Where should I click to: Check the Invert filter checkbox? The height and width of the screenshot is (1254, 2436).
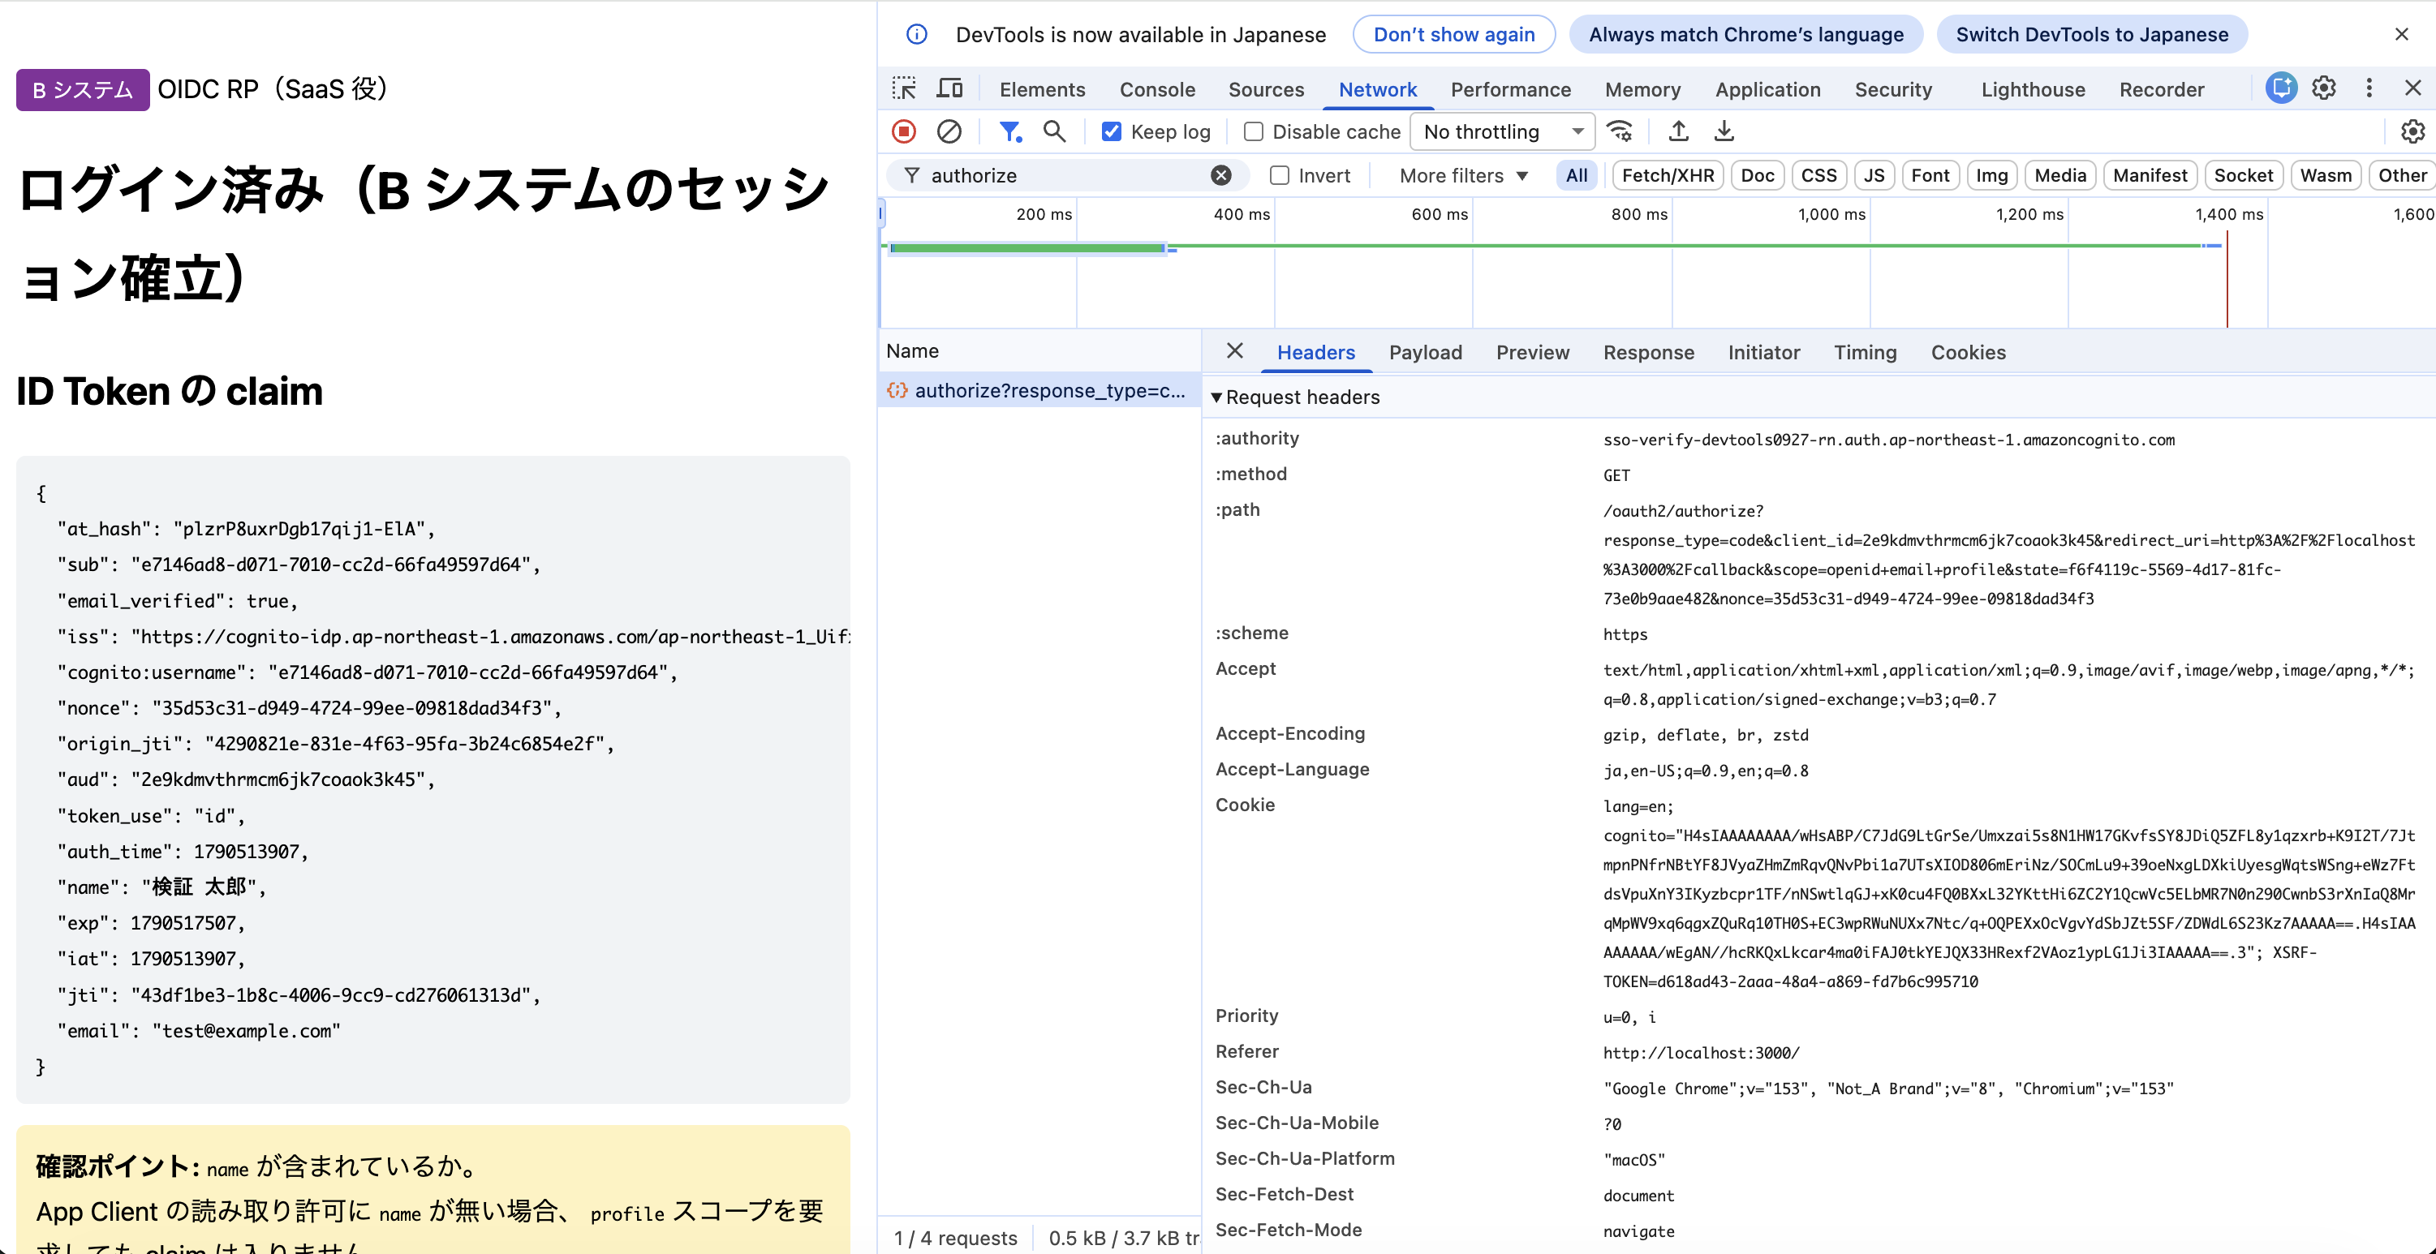[1279, 175]
